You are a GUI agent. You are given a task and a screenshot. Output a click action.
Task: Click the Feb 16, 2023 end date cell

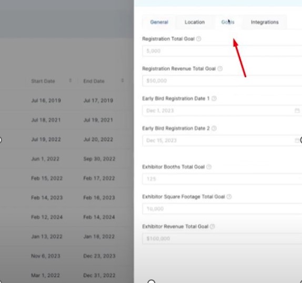click(x=99, y=198)
